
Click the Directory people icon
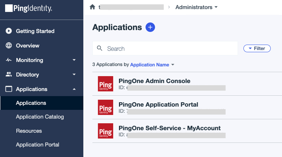(x=9, y=74)
